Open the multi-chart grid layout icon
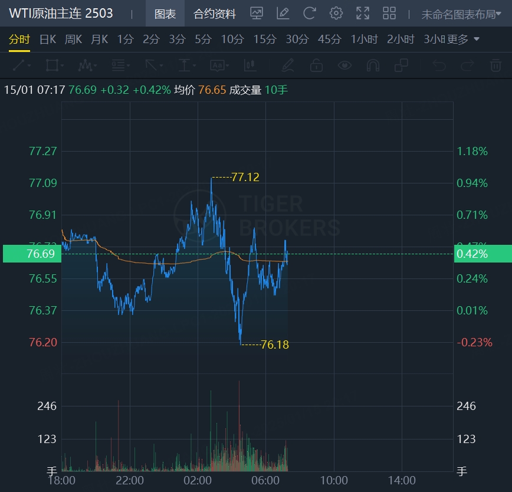Screen dimensions: 512x492 (x=389, y=13)
